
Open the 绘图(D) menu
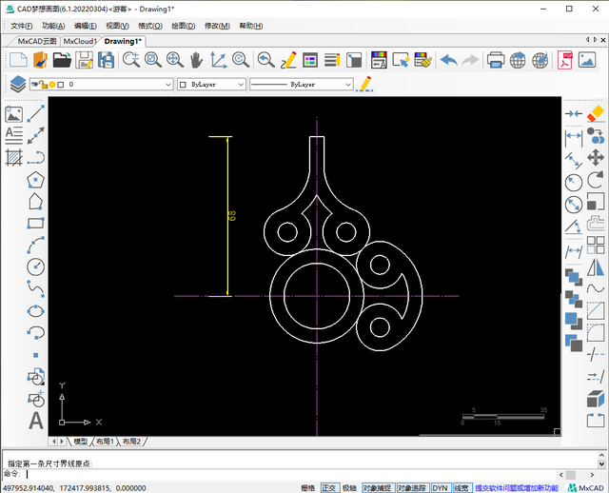click(183, 26)
